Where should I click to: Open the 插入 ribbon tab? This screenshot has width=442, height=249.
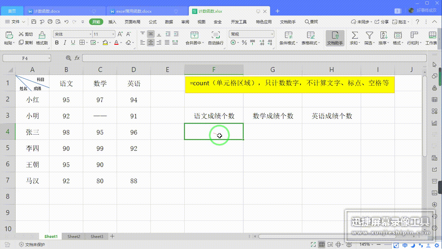click(112, 22)
